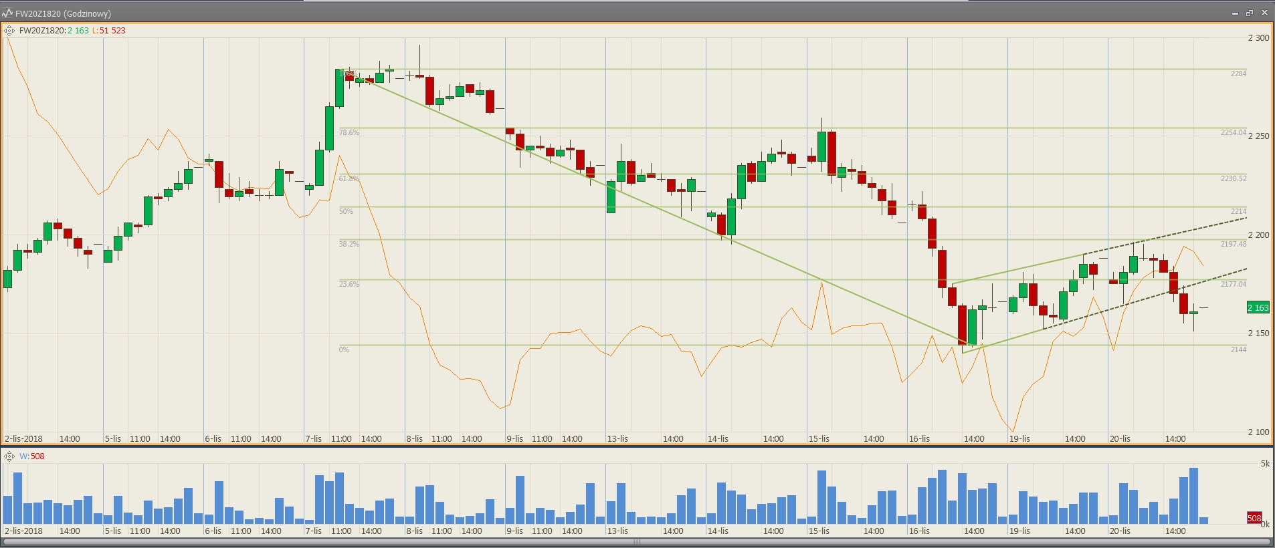This screenshot has height=548, width=1275.
Task: Click the 2284 Fibonacci price value on right
Action: (x=1238, y=74)
